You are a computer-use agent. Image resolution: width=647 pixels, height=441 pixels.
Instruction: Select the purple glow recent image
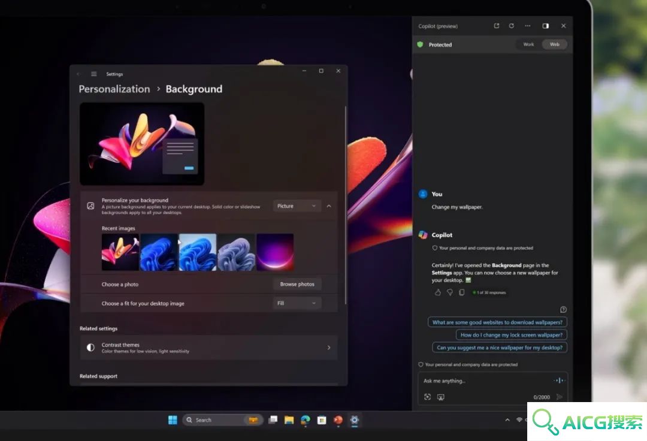pyautogui.click(x=275, y=252)
